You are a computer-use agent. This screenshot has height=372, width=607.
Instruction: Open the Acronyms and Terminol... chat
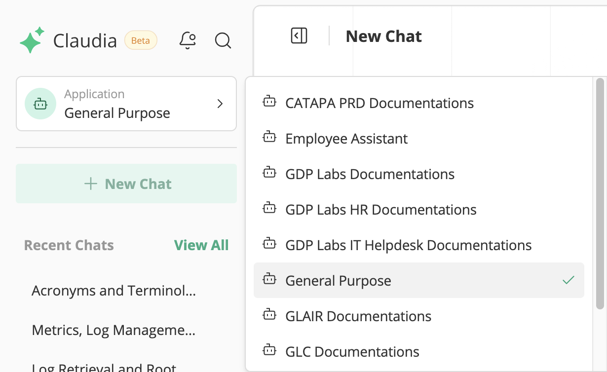pos(114,291)
